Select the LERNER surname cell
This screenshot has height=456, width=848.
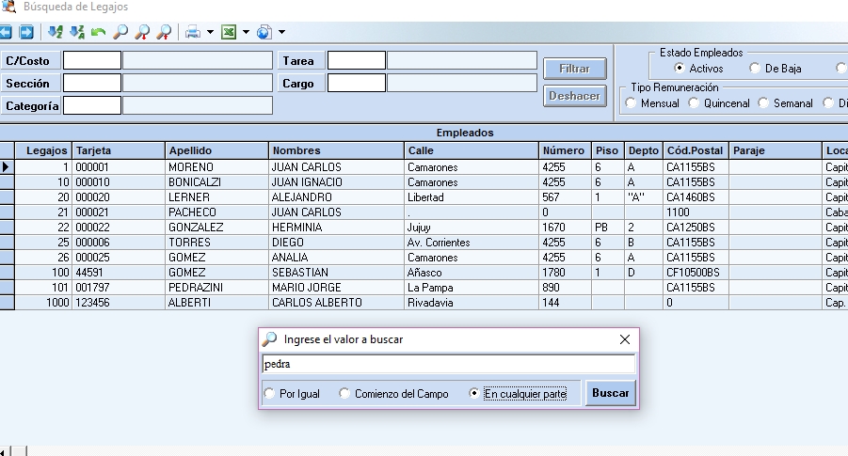[216, 197]
